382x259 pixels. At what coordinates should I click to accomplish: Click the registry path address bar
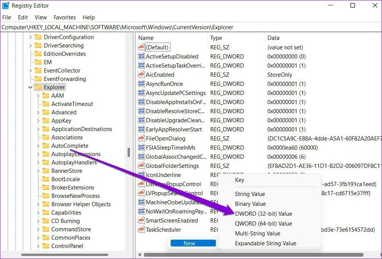click(x=190, y=27)
